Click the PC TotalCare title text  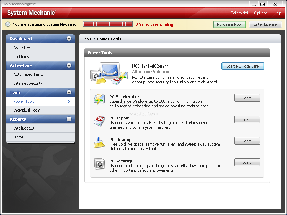click(x=150, y=66)
